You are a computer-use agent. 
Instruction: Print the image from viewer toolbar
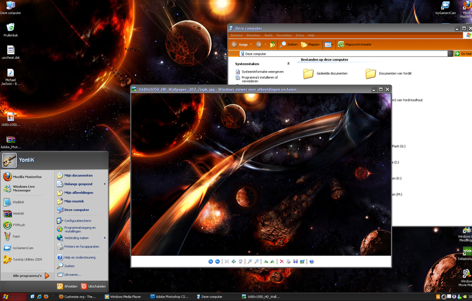pyautogui.click(x=288, y=262)
